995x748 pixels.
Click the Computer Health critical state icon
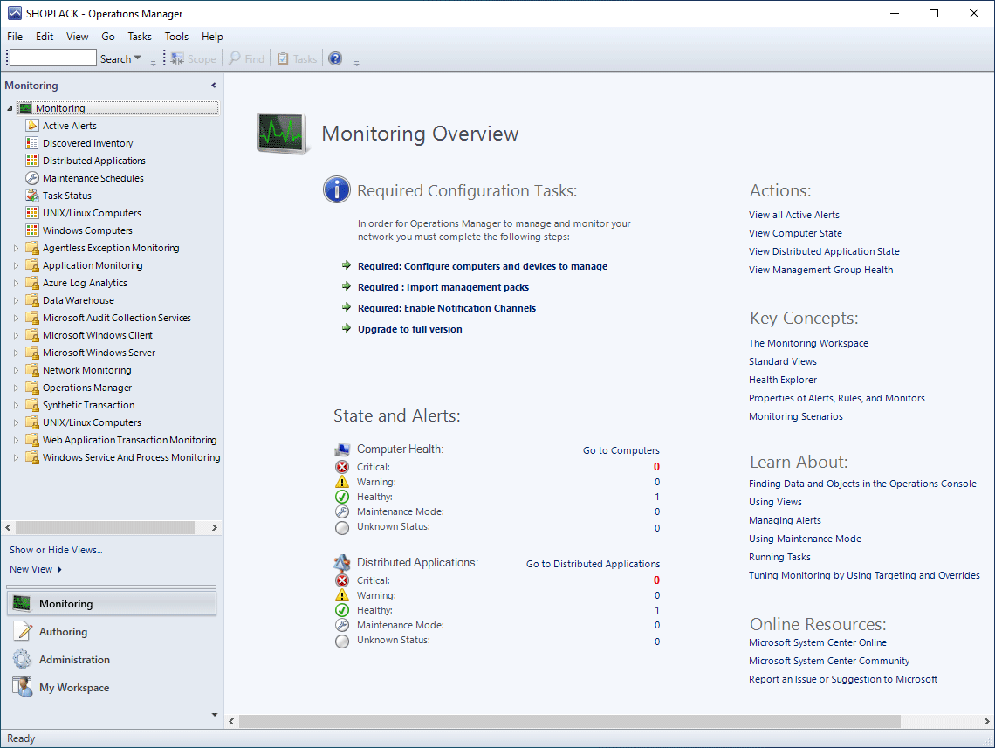click(342, 467)
